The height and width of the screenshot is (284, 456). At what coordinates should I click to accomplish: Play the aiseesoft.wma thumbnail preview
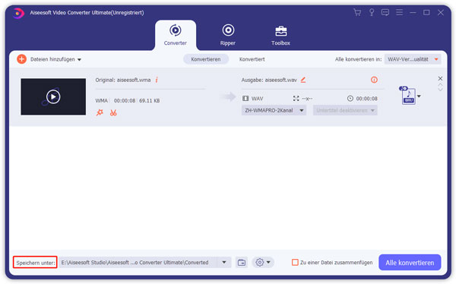tap(53, 96)
